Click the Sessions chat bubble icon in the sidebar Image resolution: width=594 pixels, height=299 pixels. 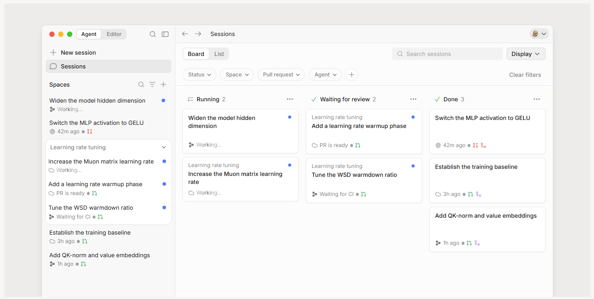pos(53,66)
